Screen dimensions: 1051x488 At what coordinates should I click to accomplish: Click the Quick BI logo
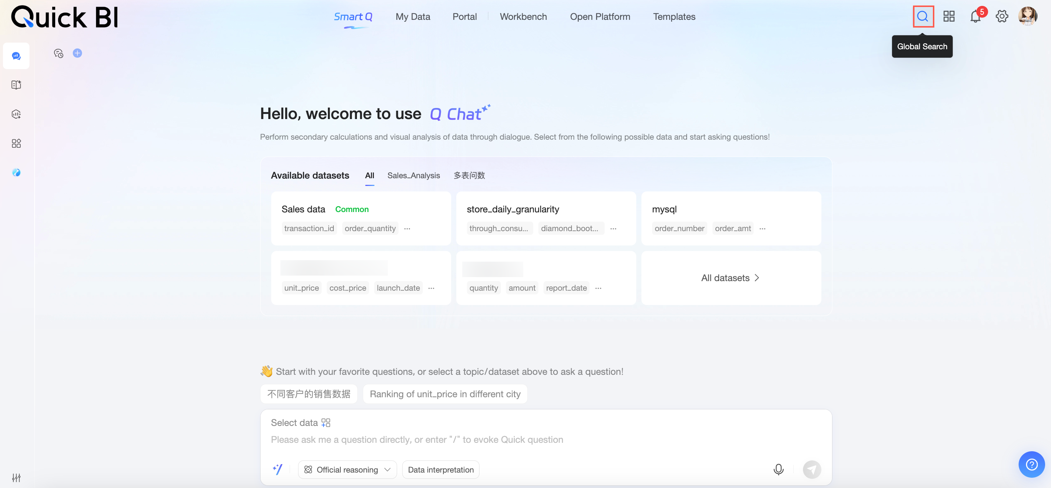tap(64, 17)
